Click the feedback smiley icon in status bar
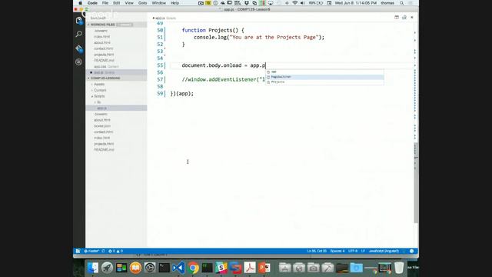The height and width of the screenshot is (277, 492). coord(411,251)
